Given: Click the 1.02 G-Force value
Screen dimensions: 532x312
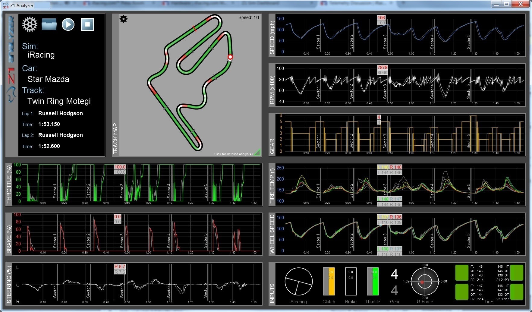Looking at the screenshot, I should (x=406, y=281).
